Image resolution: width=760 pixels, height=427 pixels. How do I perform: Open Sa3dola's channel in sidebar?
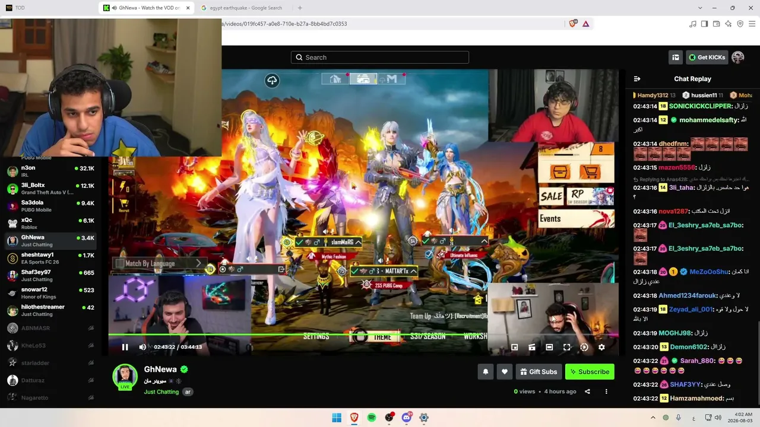point(50,206)
